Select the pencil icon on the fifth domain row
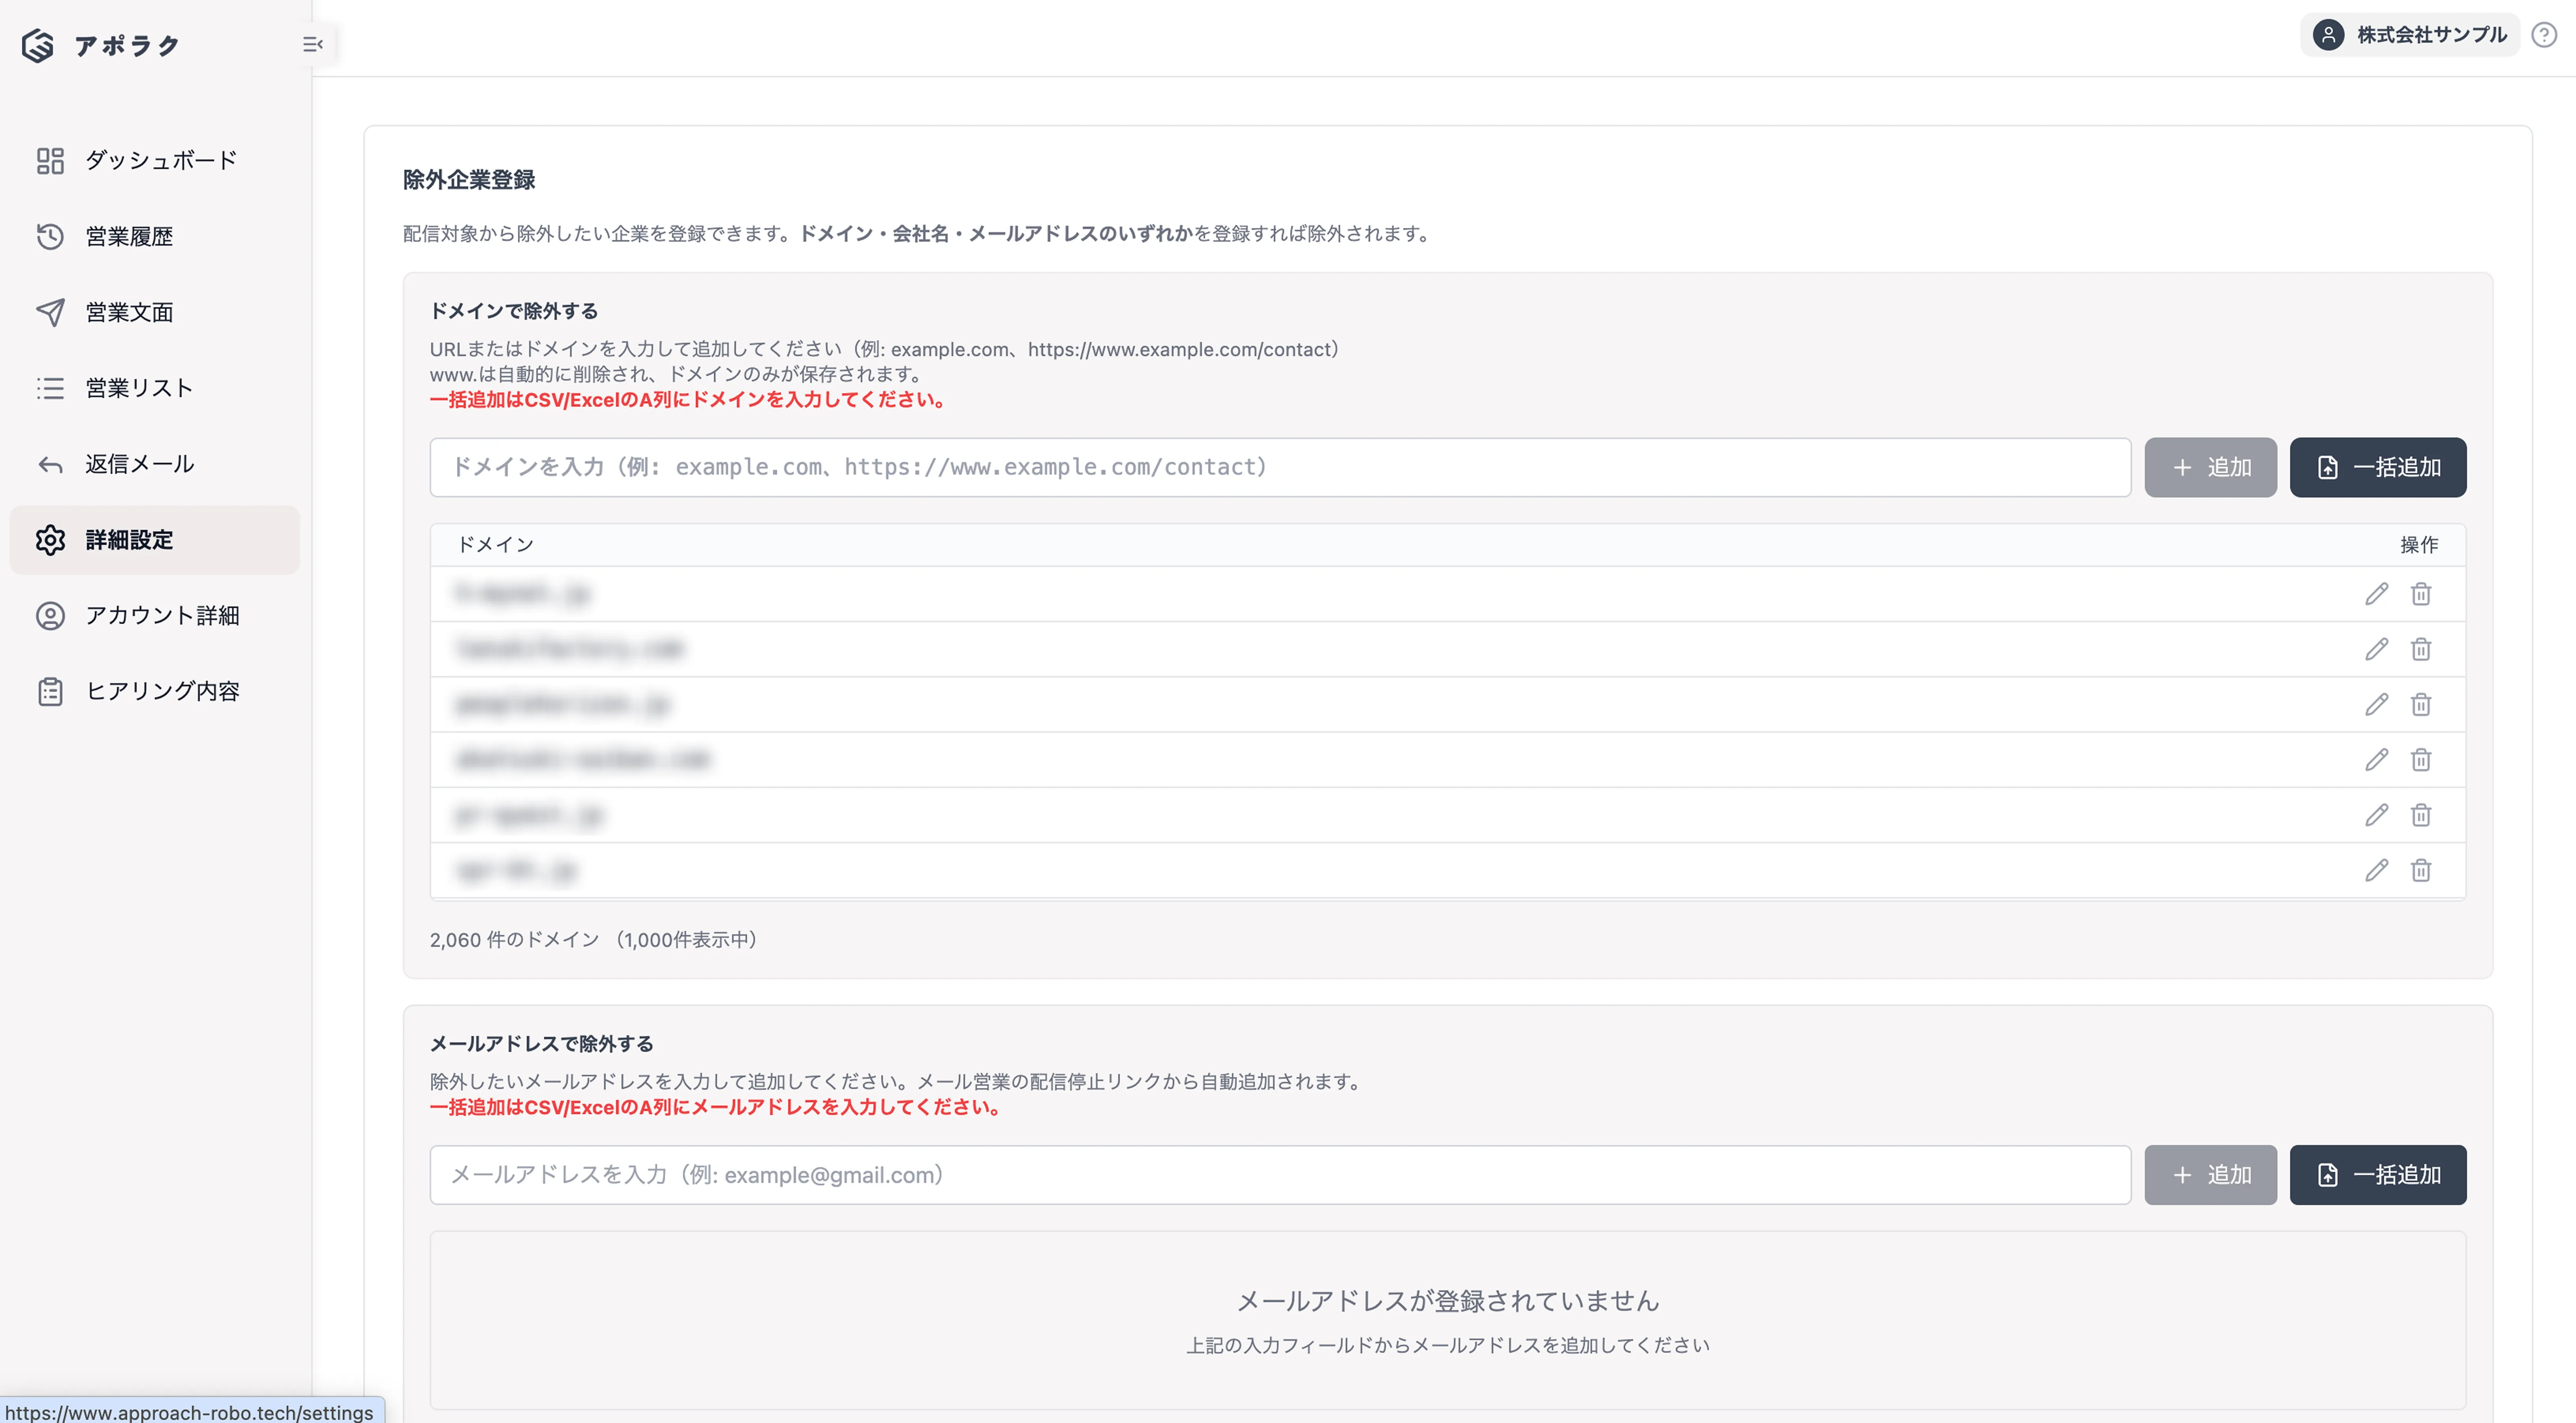This screenshot has height=1423, width=2576. 2376,815
